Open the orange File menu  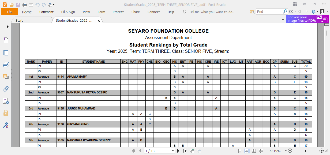click(x=9, y=12)
